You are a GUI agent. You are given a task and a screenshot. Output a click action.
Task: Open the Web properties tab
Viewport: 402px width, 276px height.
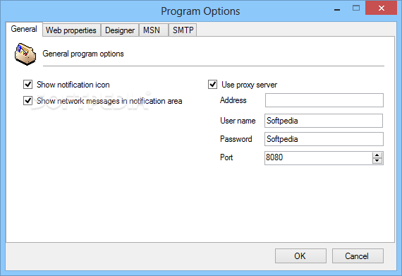(x=71, y=30)
